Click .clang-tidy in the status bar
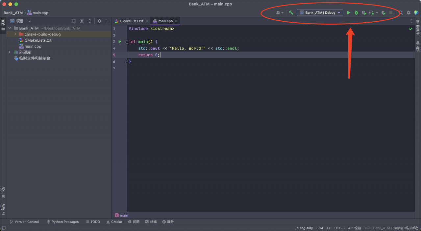The height and width of the screenshot is (231, 421). 304,228
